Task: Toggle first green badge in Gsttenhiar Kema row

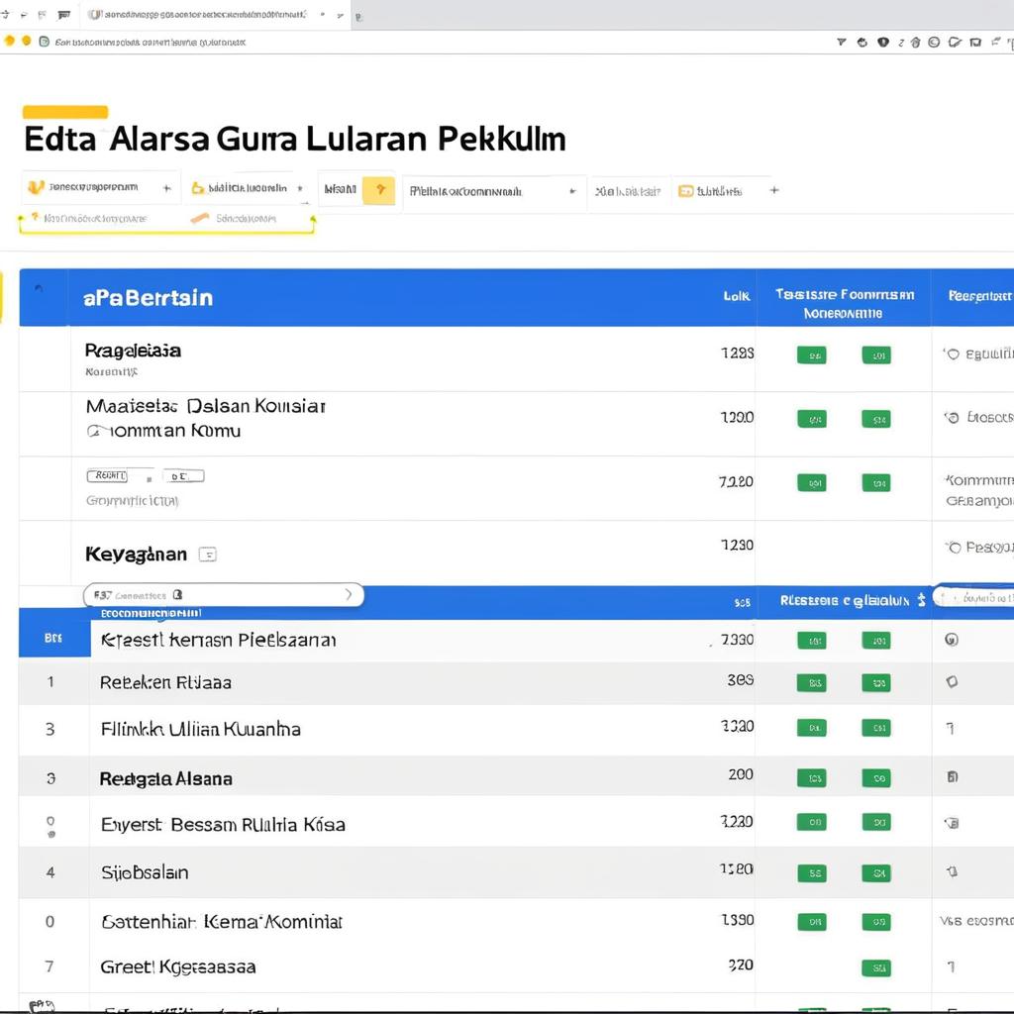Action: click(x=812, y=922)
